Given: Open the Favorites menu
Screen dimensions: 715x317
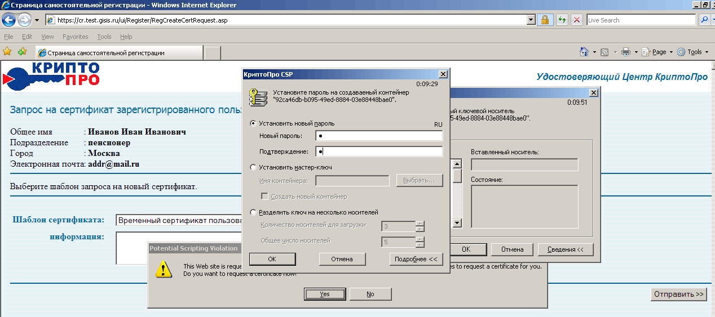Looking at the screenshot, I should [76, 37].
